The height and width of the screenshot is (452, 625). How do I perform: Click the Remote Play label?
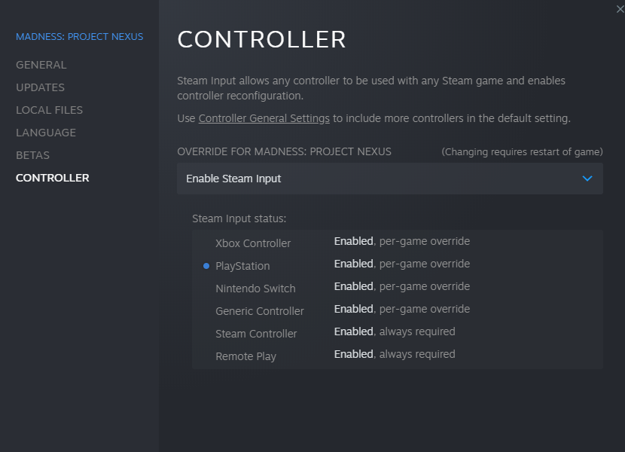tap(245, 356)
